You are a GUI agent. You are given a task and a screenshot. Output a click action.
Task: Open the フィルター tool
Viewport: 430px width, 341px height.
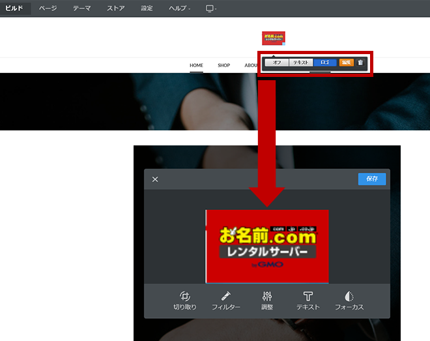click(226, 301)
